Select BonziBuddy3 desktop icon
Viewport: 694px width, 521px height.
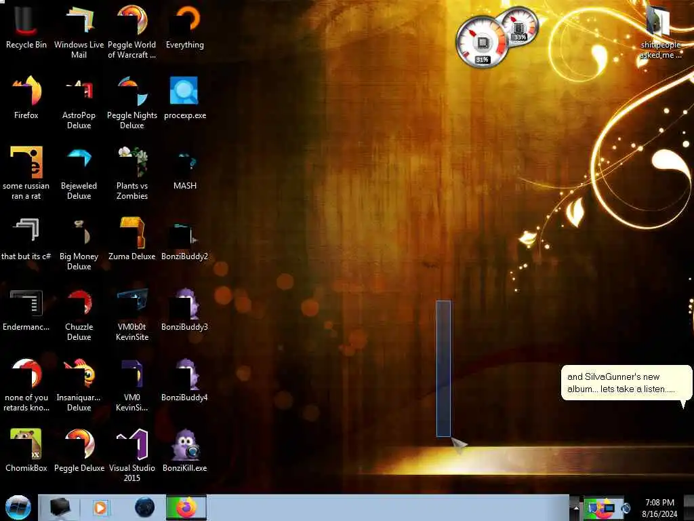[x=185, y=309]
